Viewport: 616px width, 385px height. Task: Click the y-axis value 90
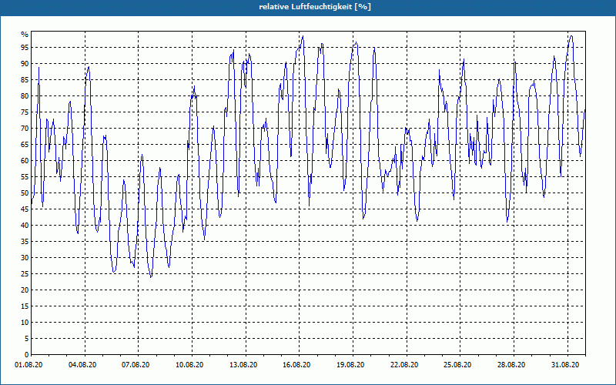(x=25, y=64)
